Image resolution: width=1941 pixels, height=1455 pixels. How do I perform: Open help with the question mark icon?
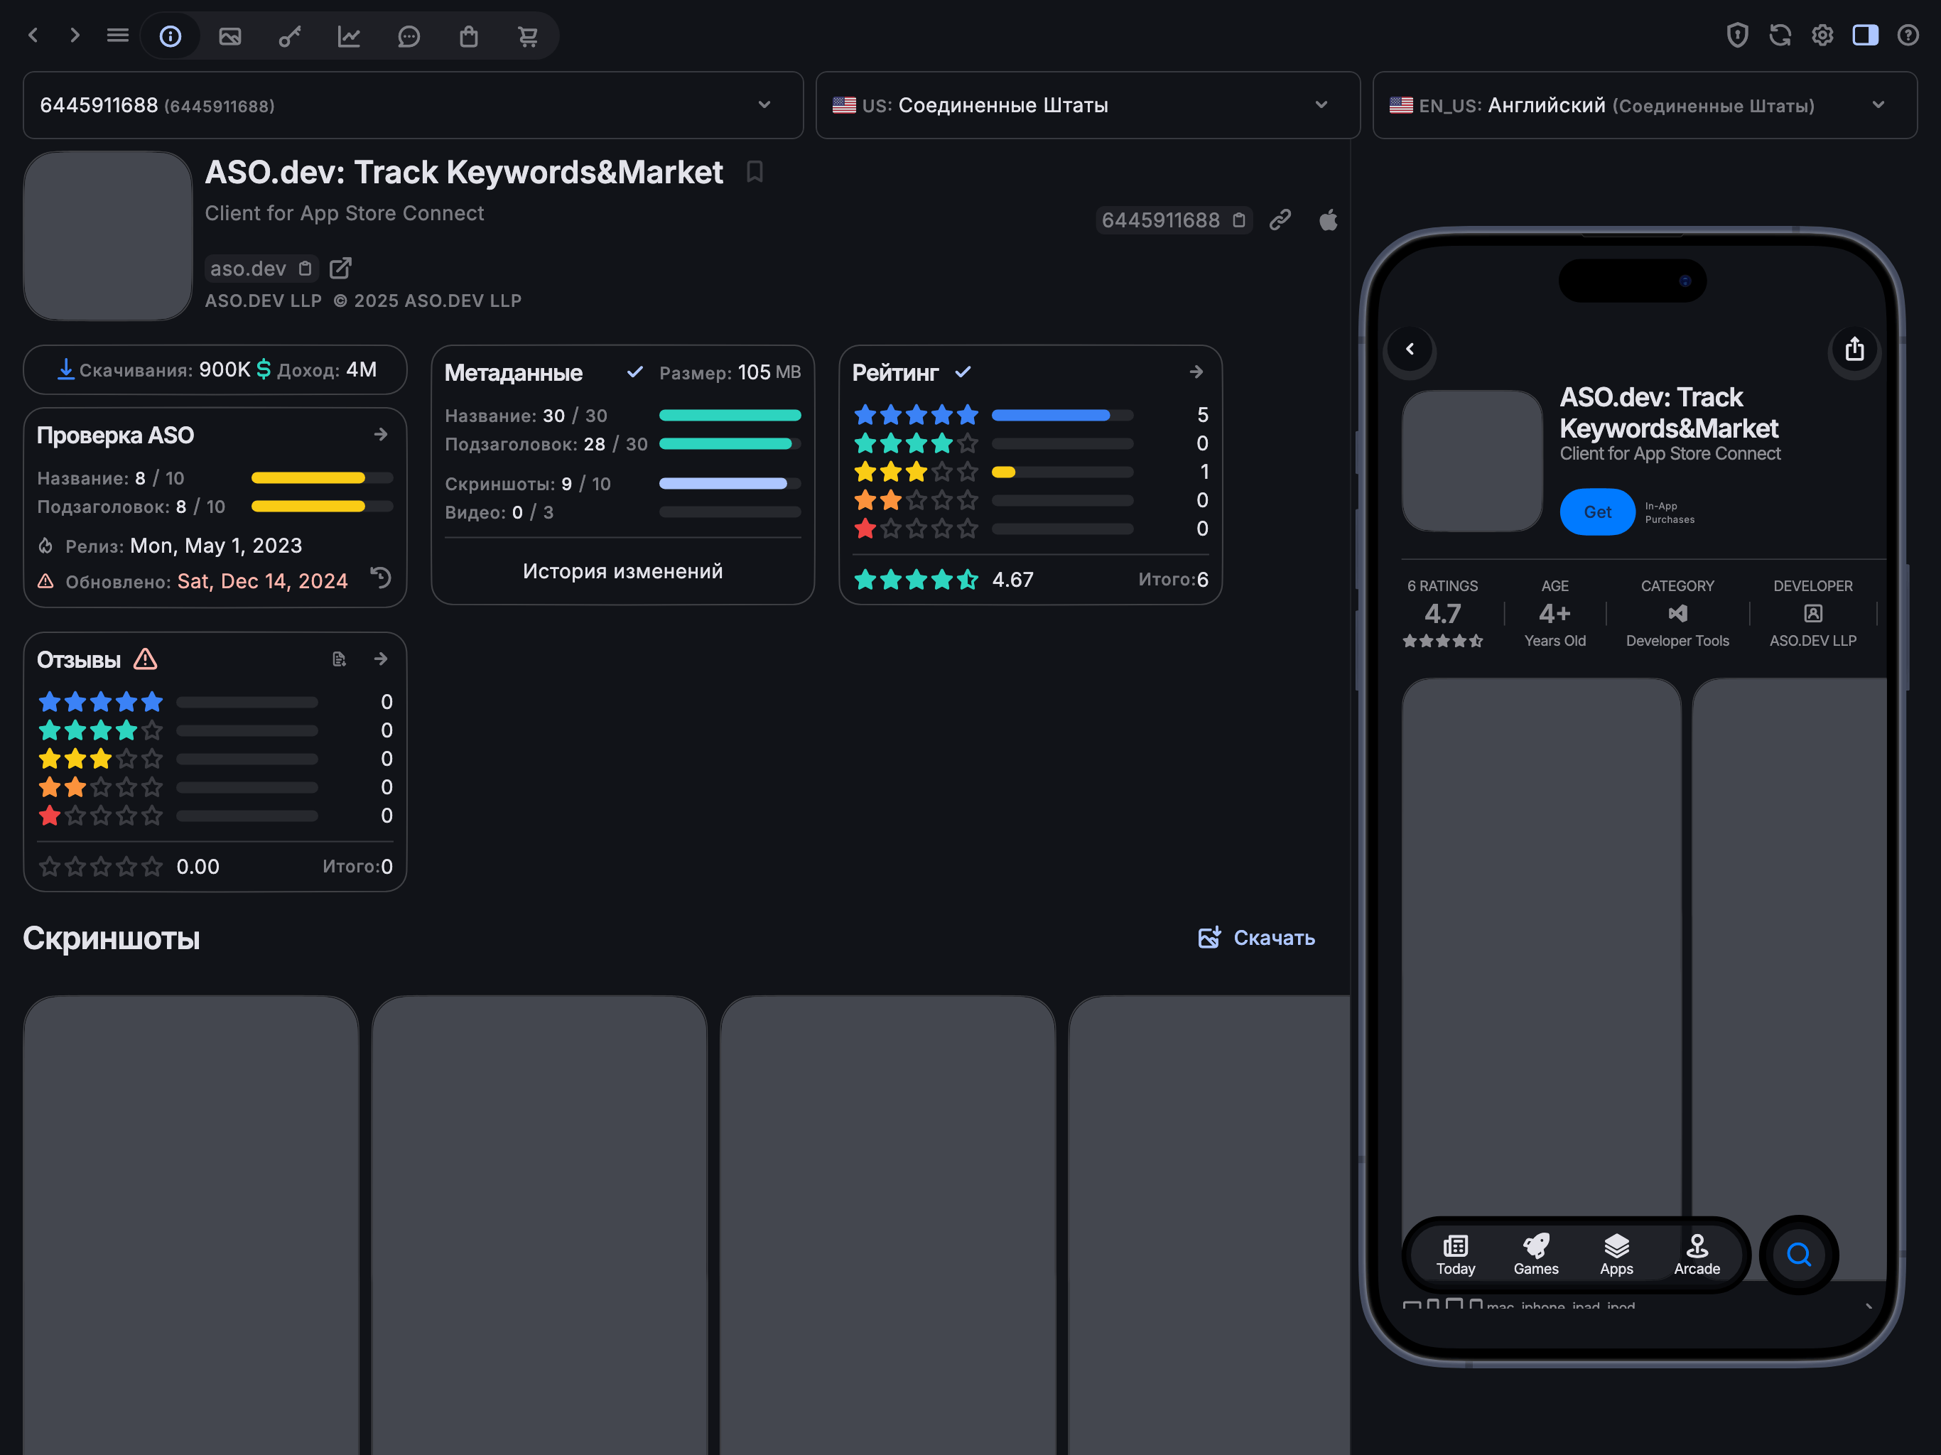pos(1908,35)
